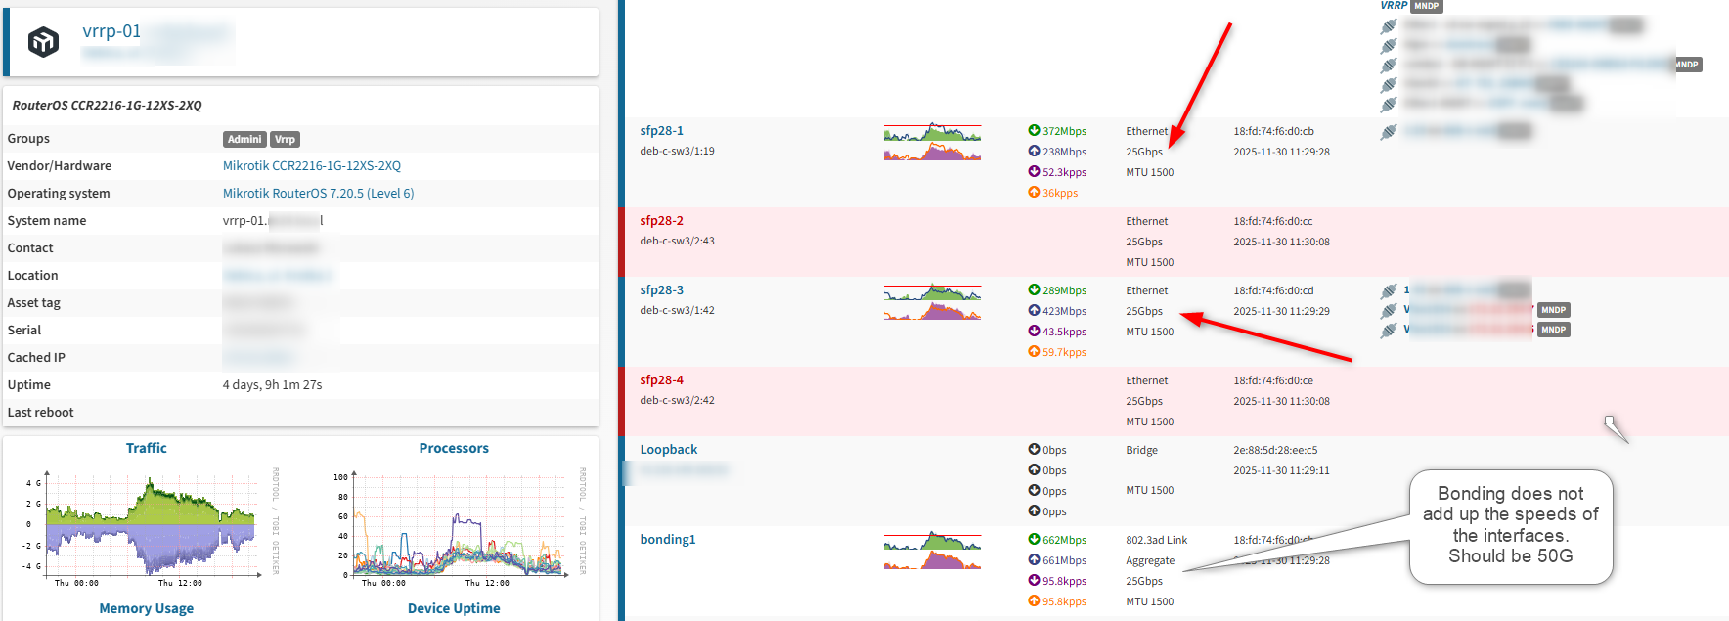The image size is (1729, 621).
Task: Click the green inbound arrow beside 372Mbps
Action: pyautogui.click(x=1034, y=131)
